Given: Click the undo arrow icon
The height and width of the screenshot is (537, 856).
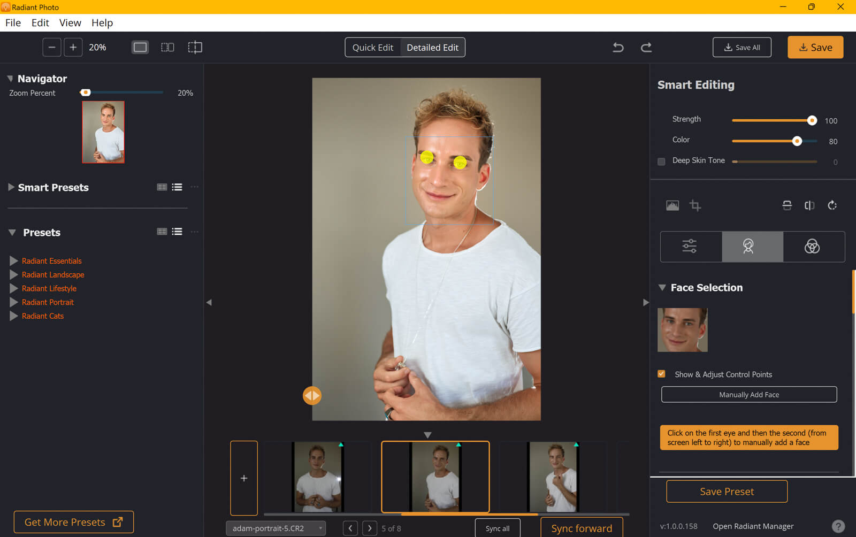Looking at the screenshot, I should pyautogui.click(x=618, y=47).
